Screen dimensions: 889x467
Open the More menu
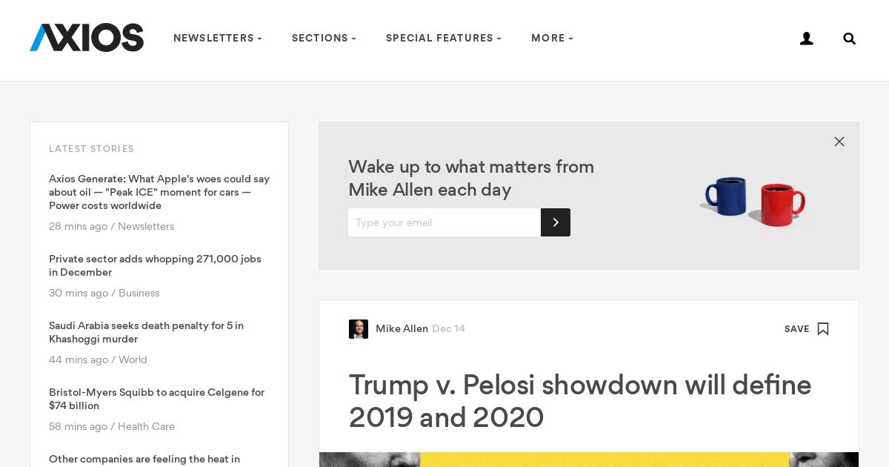[552, 39]
